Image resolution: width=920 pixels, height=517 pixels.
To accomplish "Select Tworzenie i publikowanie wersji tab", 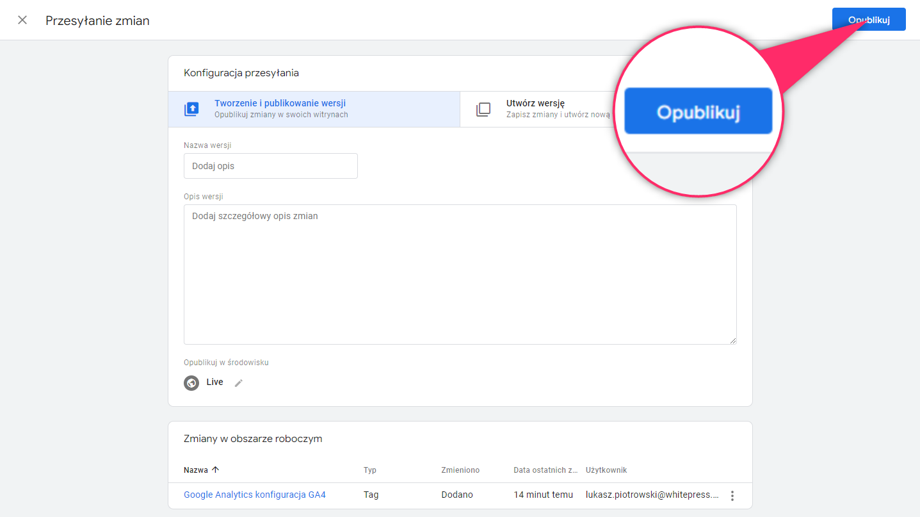I will (314, 109).
